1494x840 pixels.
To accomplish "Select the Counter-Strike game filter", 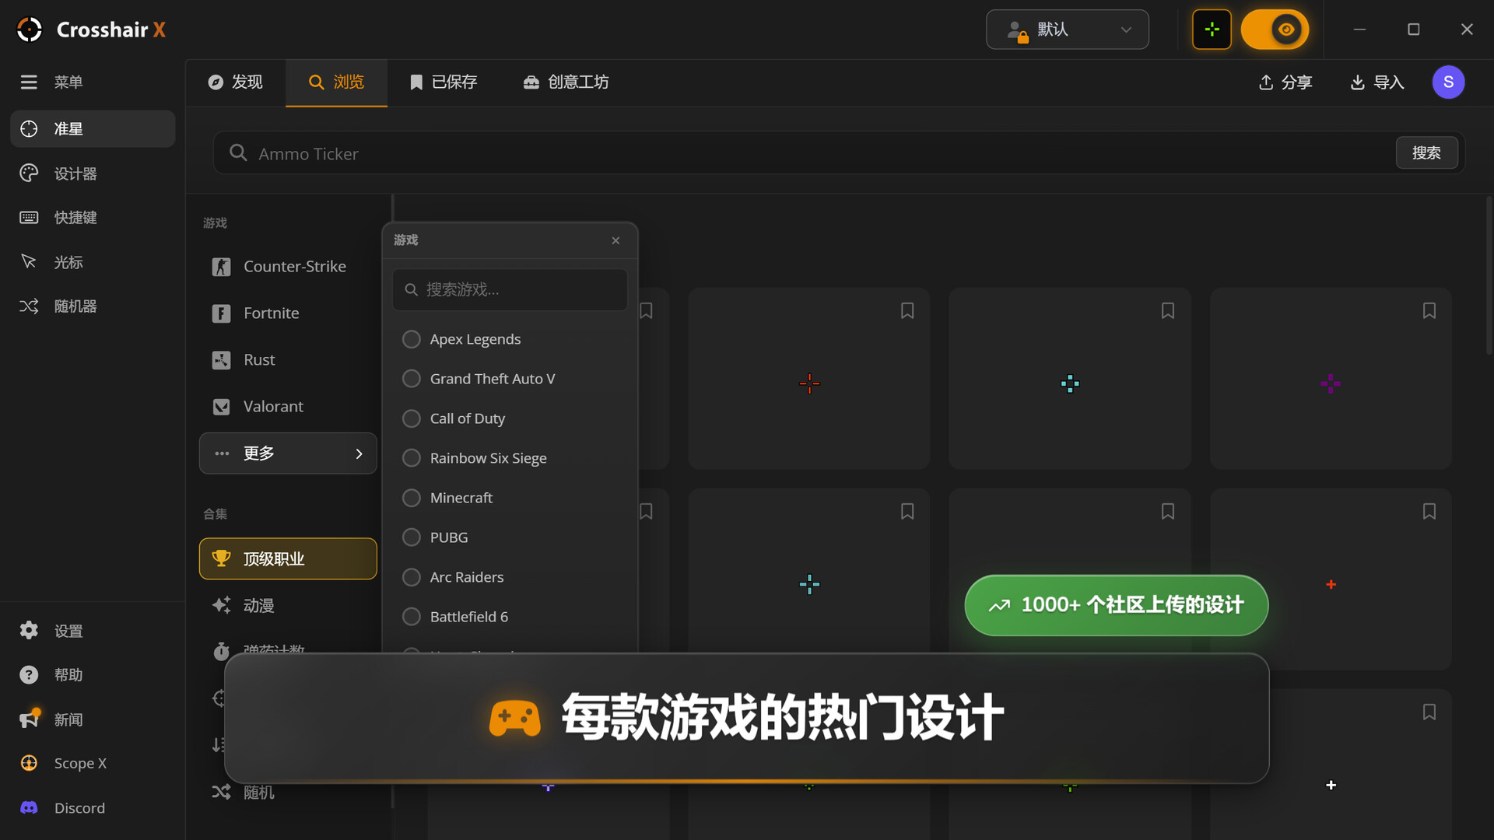I will click(288, 266).
